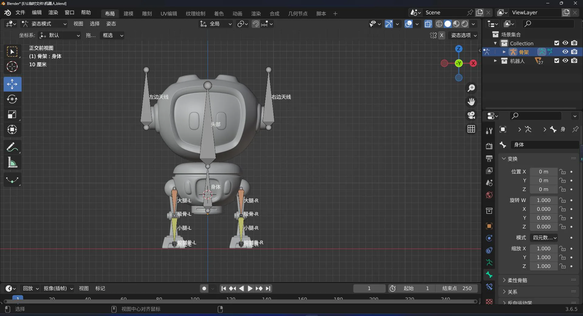Toggle viewport visibility of 机器人 collection
Screen dimensions: 583x316
click(x=565, y=61)
